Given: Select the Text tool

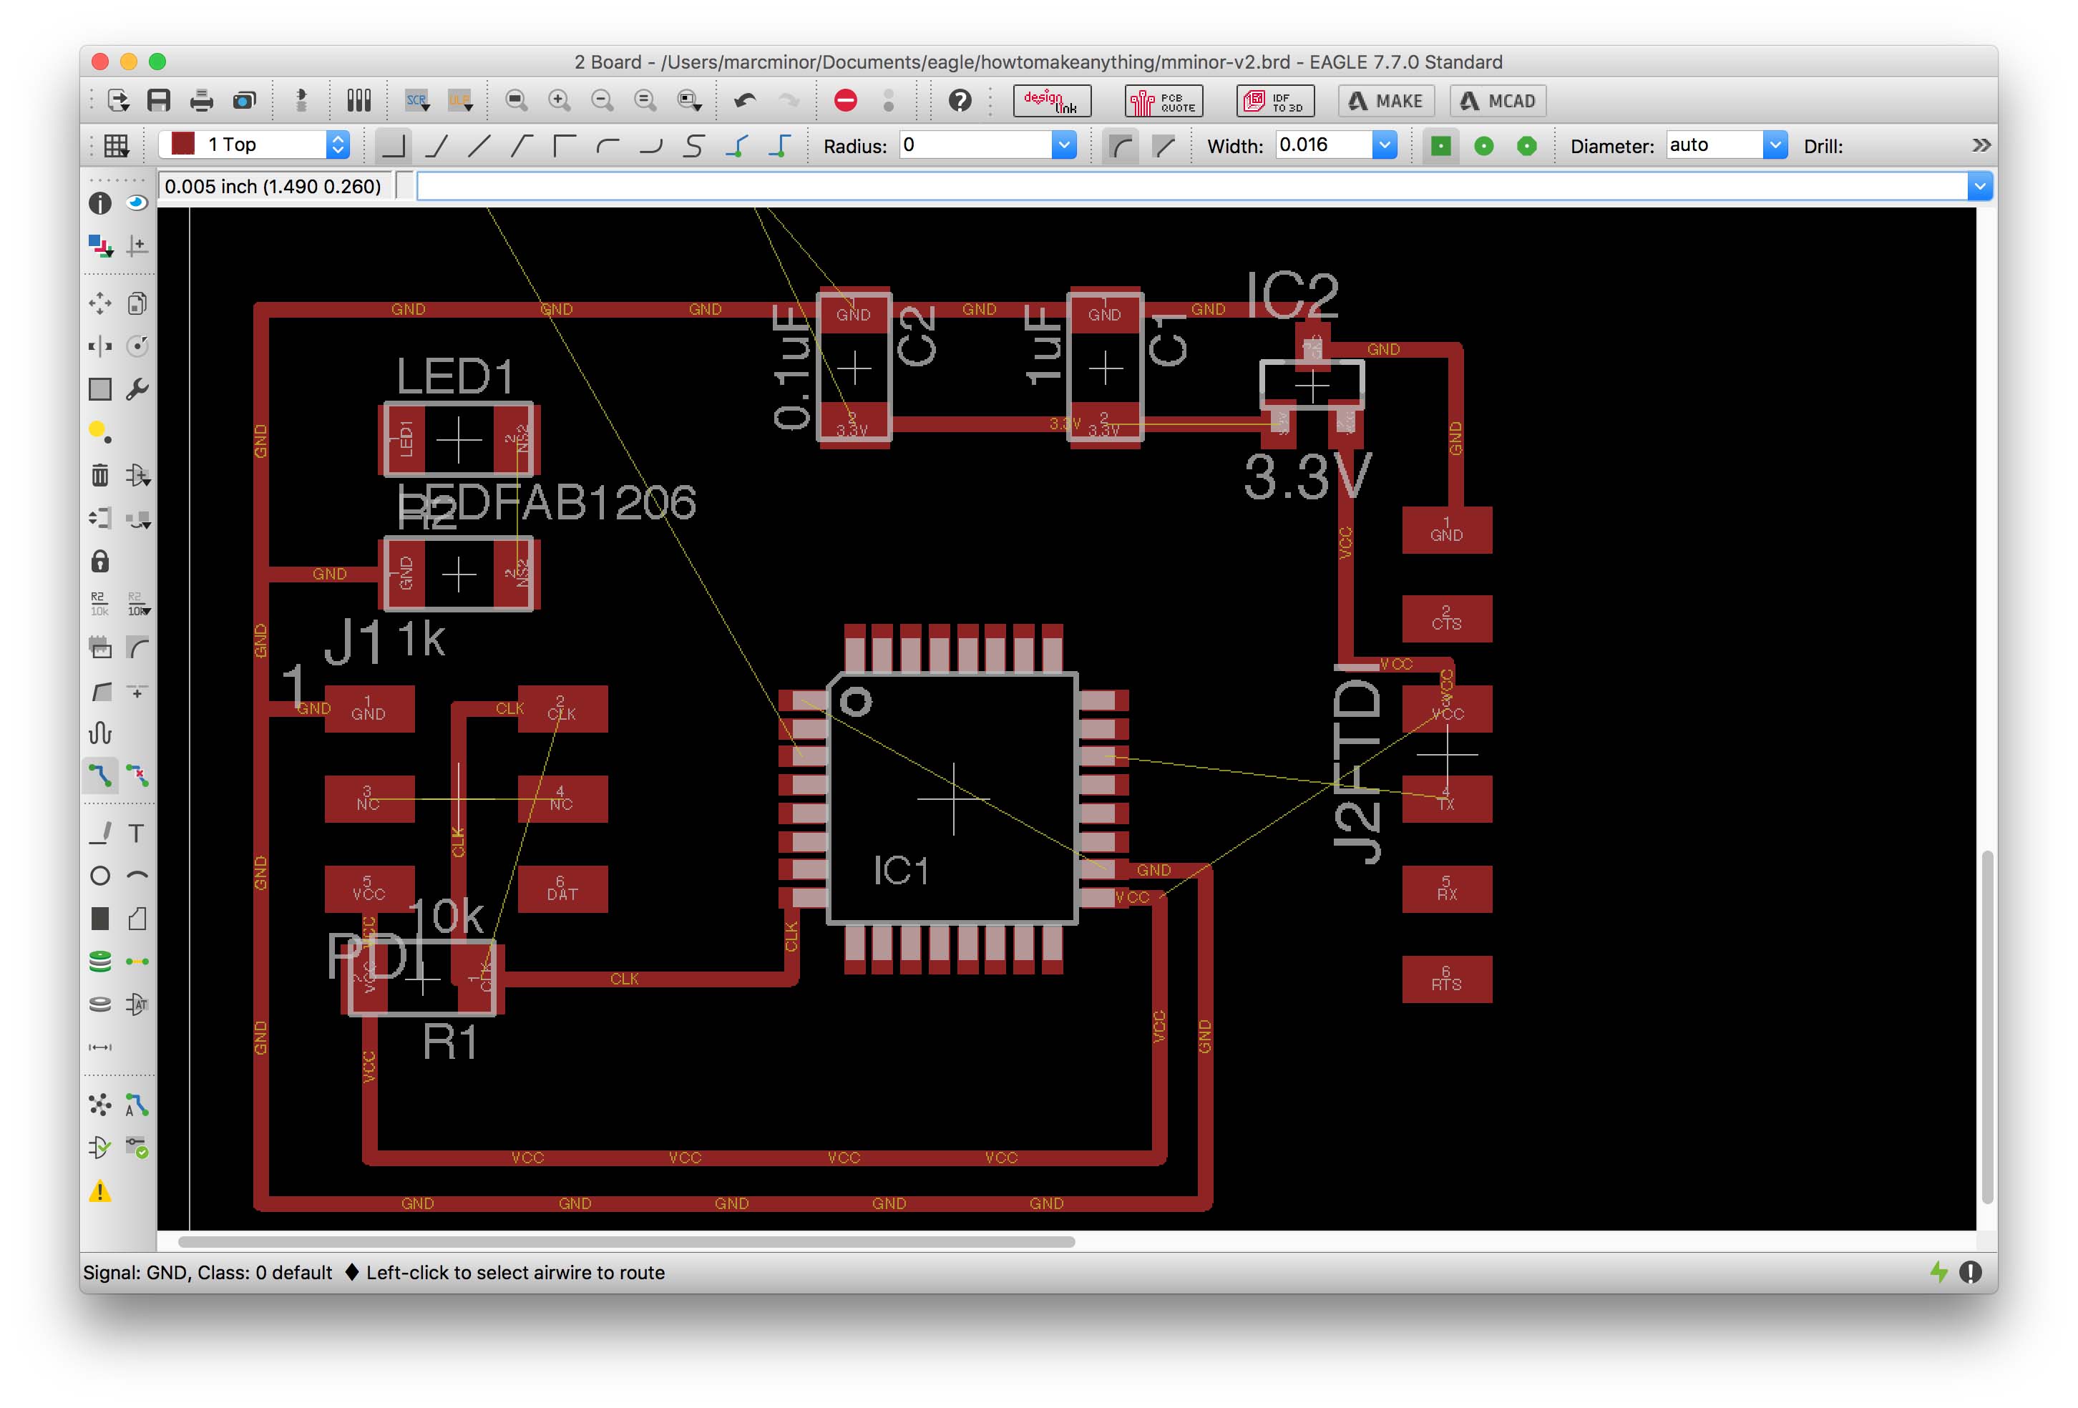Looking at the screenshot, I should point(137,833).
